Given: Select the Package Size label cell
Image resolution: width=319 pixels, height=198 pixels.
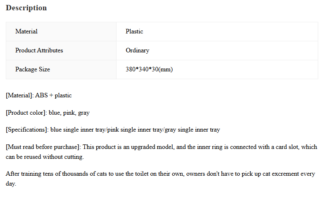Looking at the screenshot, I should click(61, 69).
